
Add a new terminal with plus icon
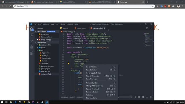coord(135,97)
